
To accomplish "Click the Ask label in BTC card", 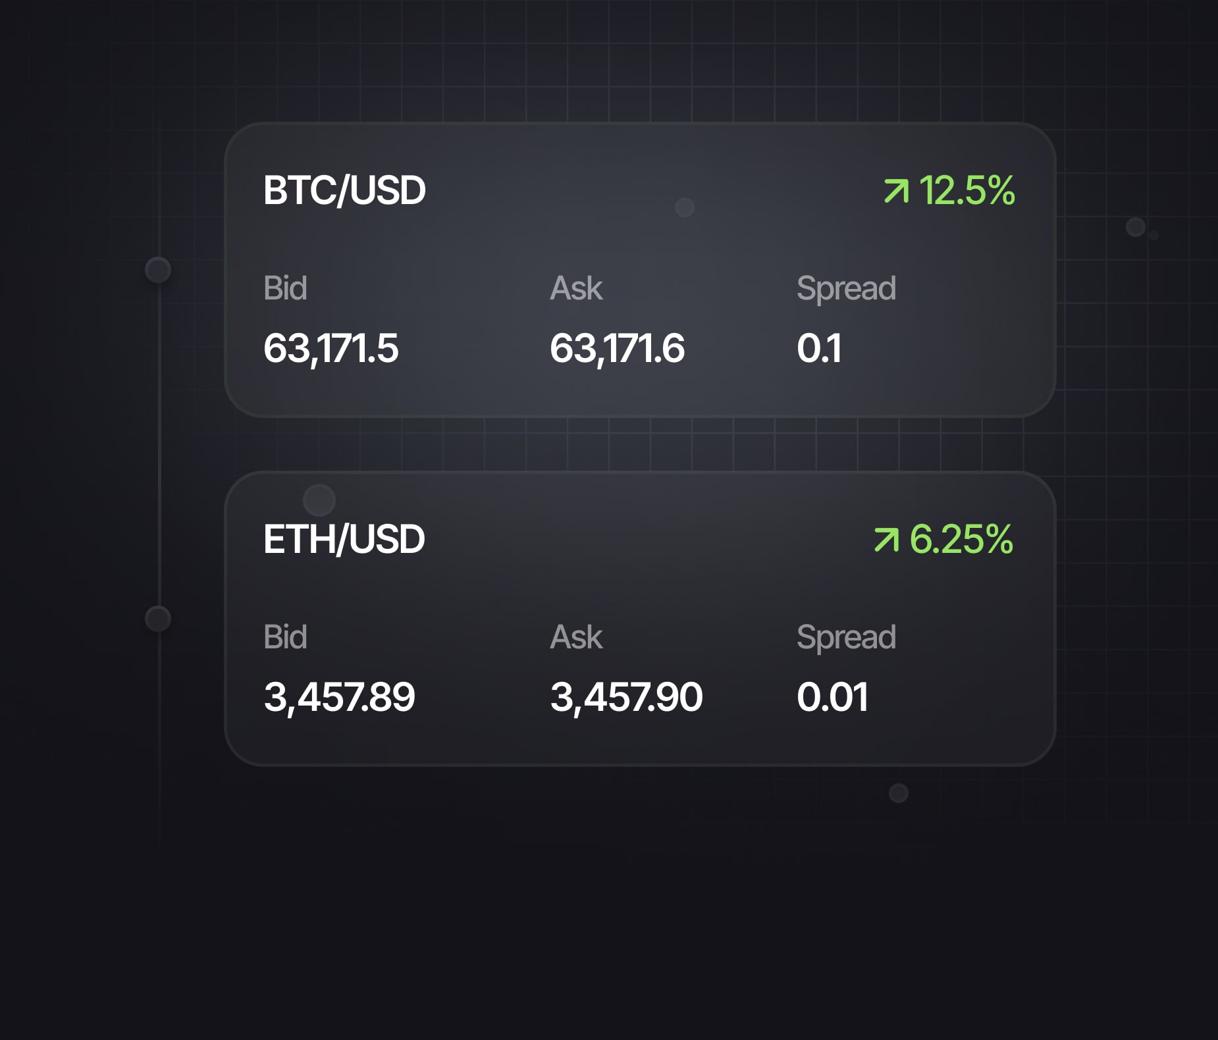I will point(576,288).
